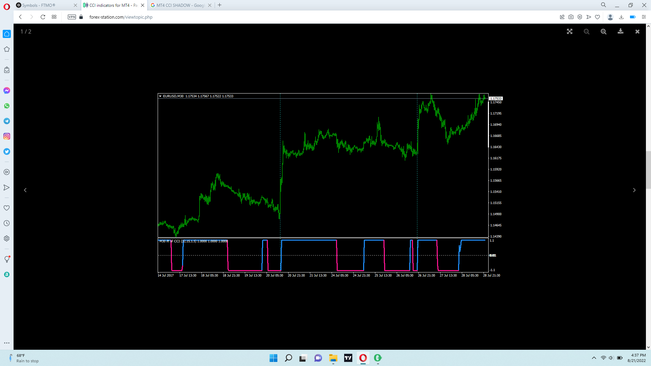Screen dimensions: 651x366
Task: Toggle ad blocker shield icon
Action: tap(580, 17)
